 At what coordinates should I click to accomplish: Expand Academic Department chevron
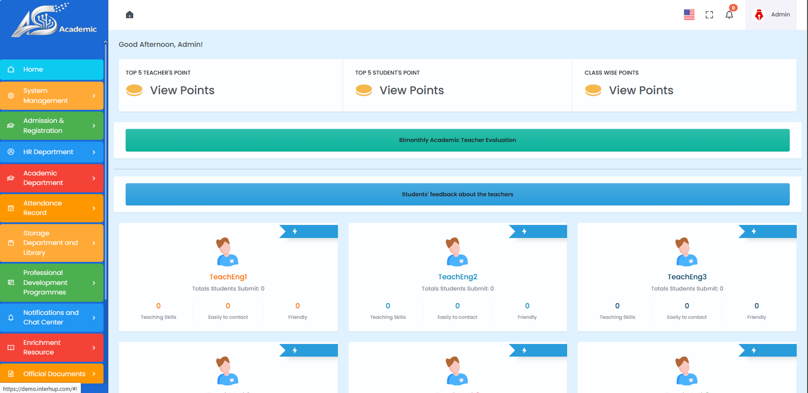click(x=94, y=178)
